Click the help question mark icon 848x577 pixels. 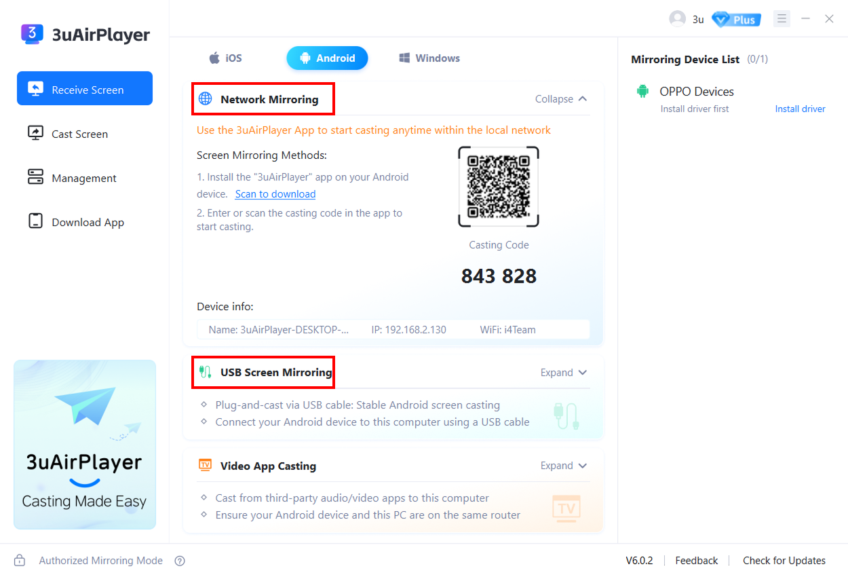180,561
